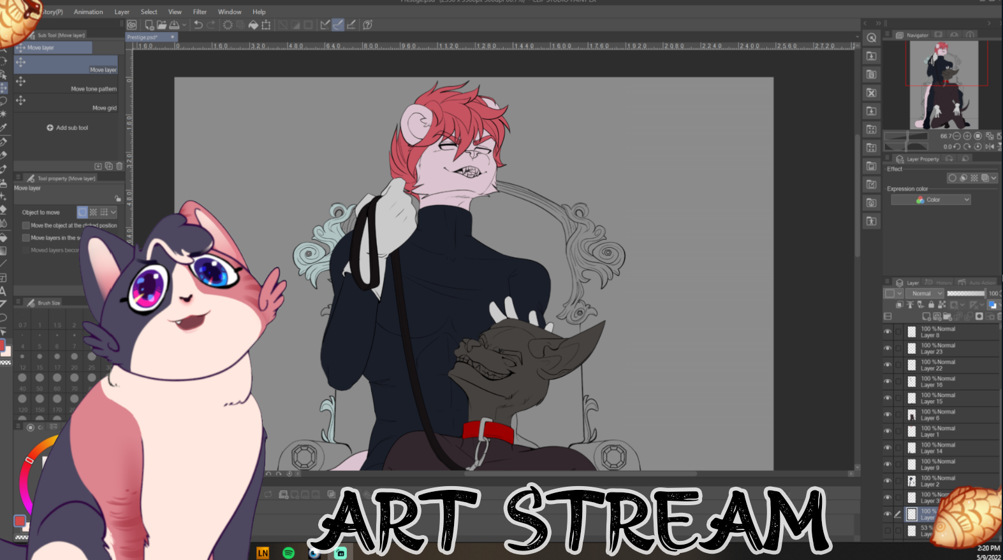
Task: Open the Animation menu
Action: coord(88,12)
